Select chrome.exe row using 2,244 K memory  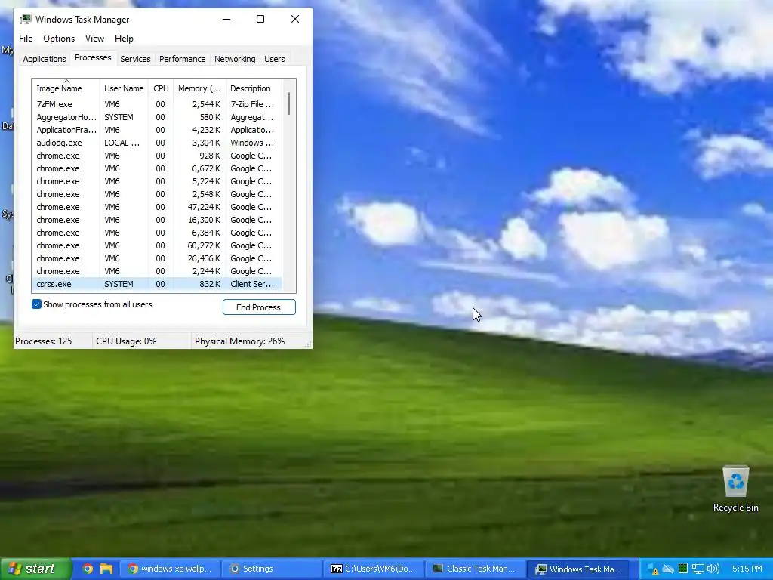[x=157, y=271]
